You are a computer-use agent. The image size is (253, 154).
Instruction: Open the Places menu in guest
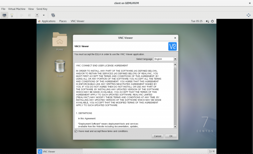coord(63,21)
